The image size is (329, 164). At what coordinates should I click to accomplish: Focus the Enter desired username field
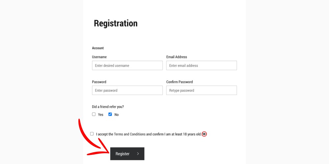click(x=127, y=66)
